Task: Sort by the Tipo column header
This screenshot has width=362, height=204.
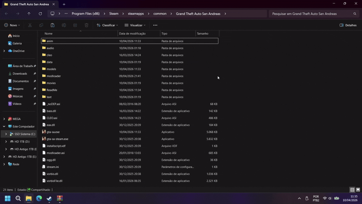Action: pos(178,33)
